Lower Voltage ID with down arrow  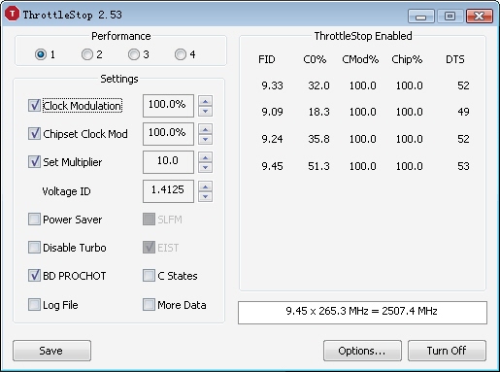pos(205,196)
